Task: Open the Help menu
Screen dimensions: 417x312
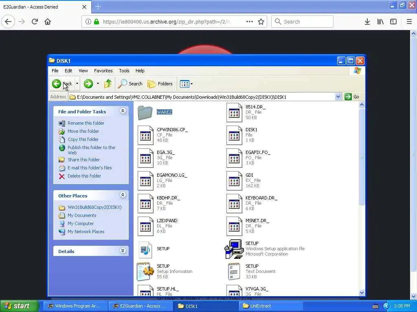Action: tap(140, 71)
